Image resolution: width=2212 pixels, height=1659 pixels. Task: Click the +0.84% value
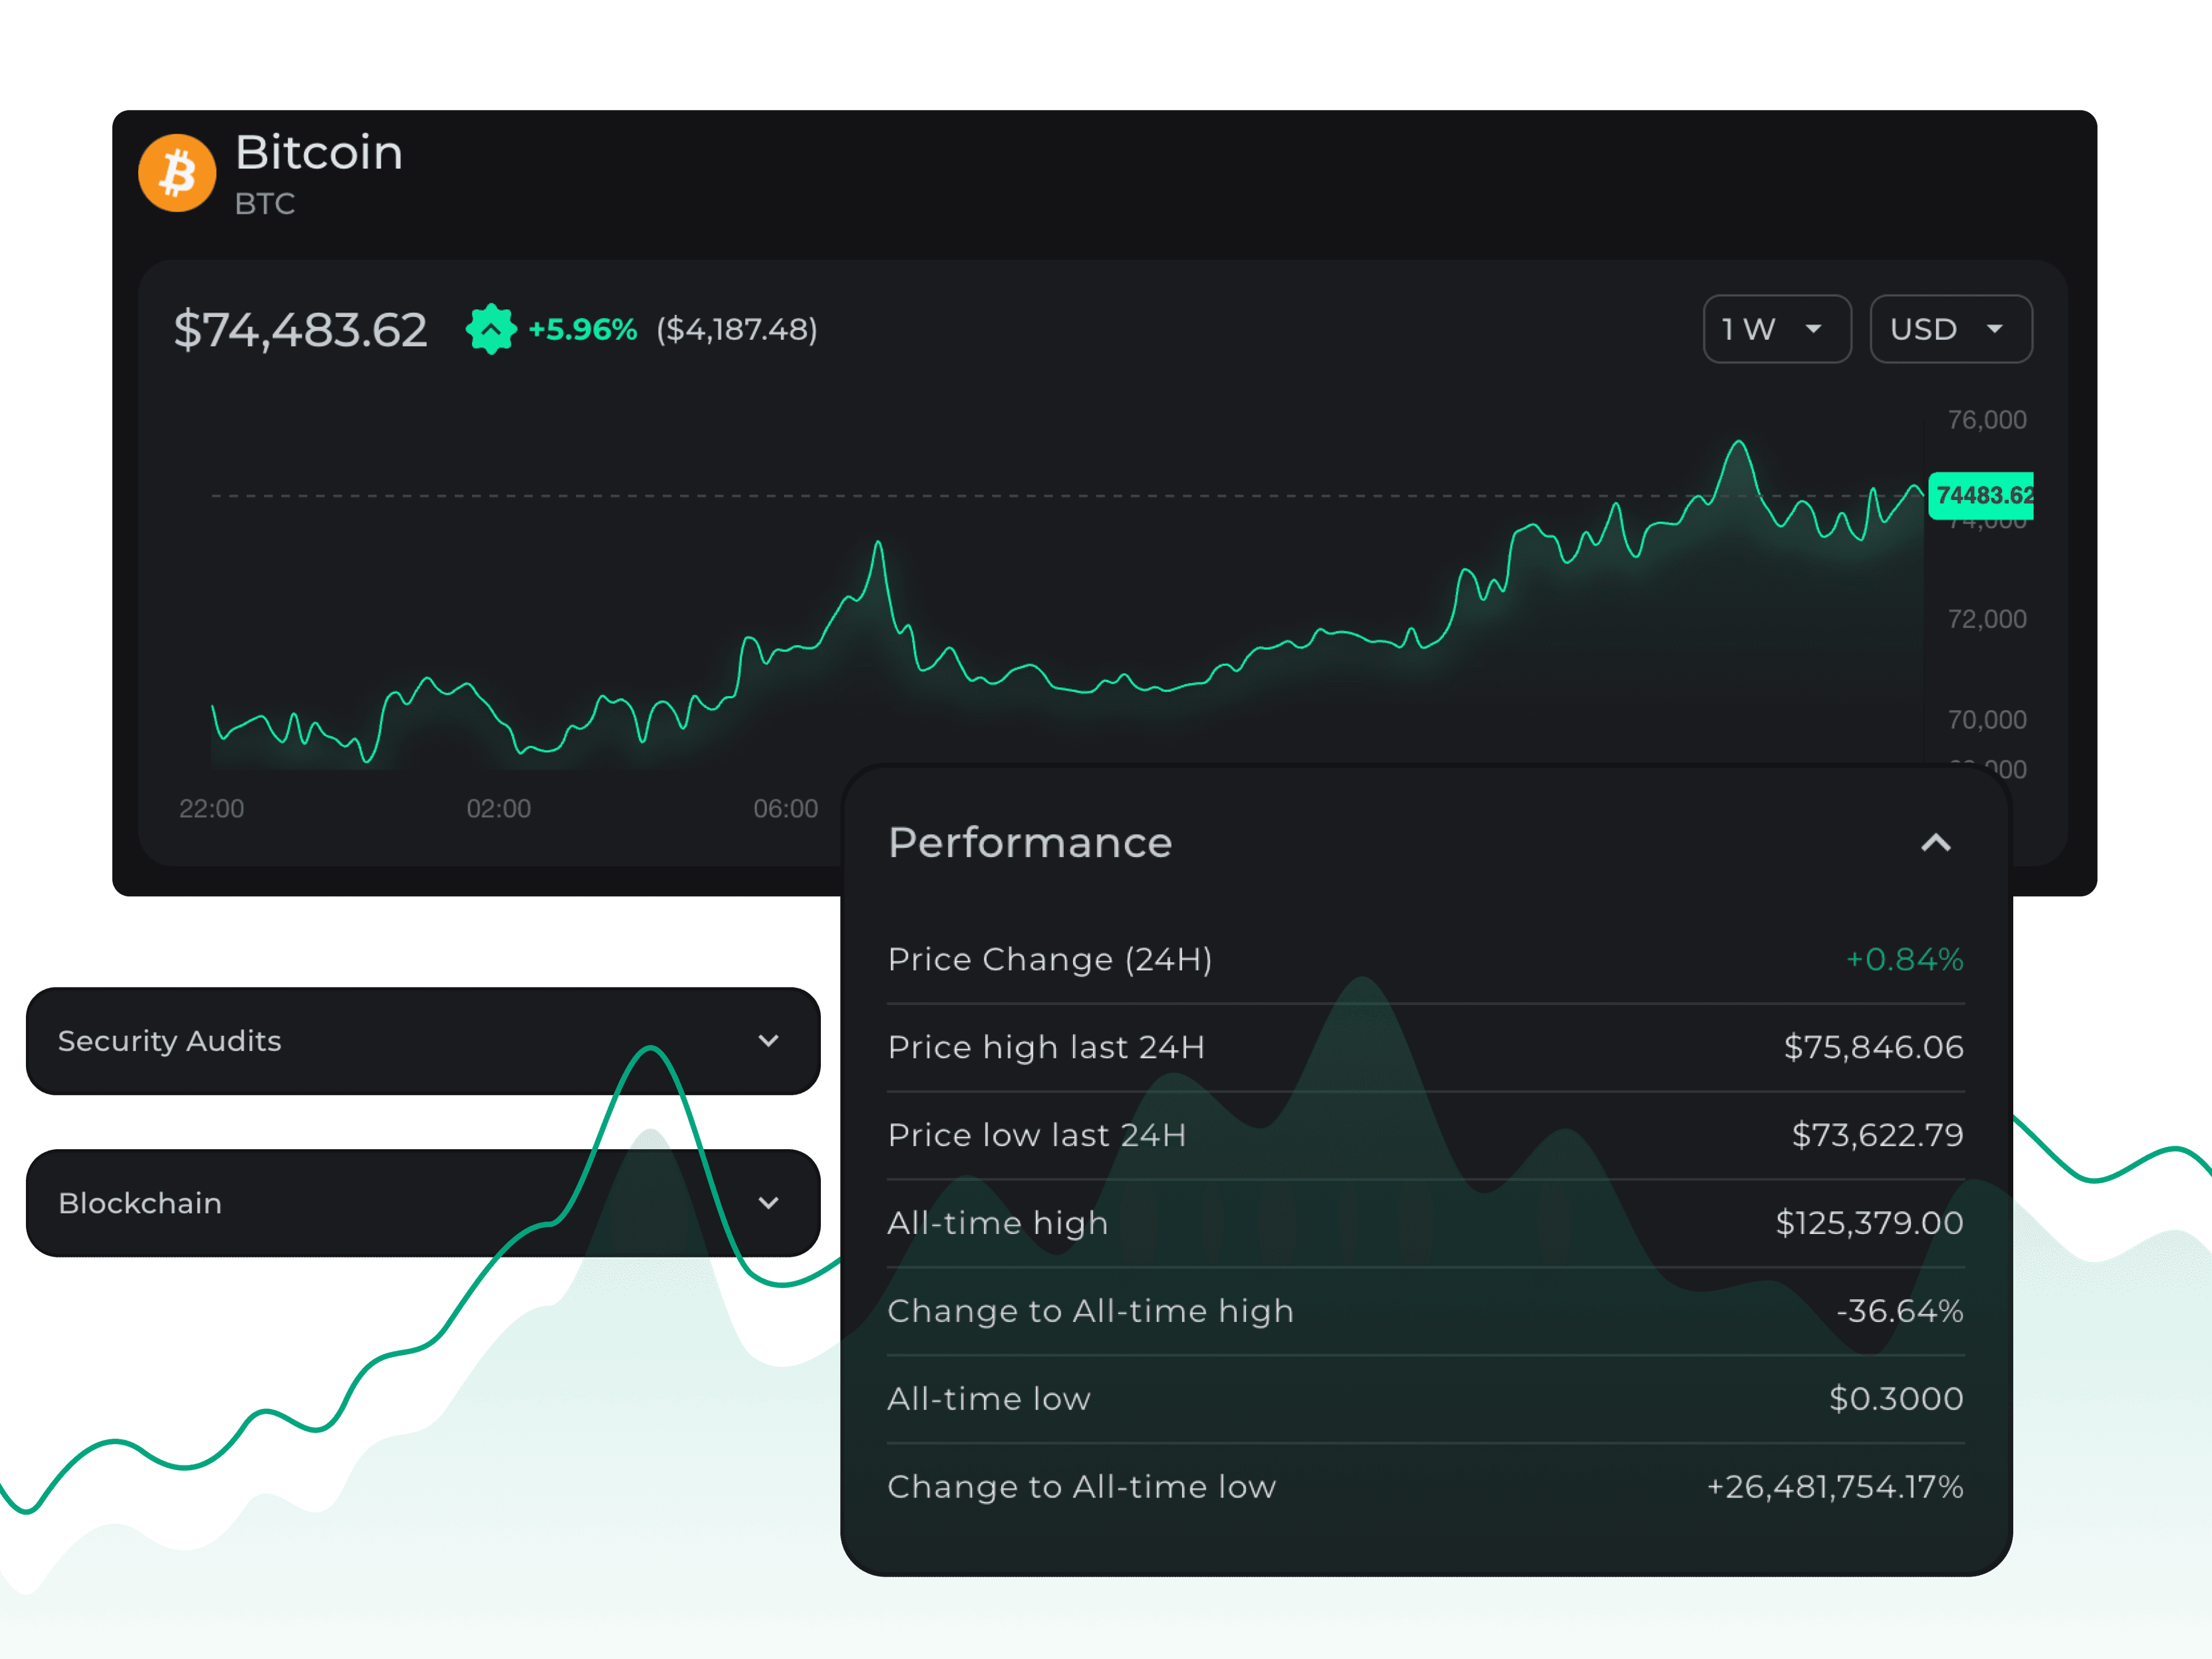click(1904, 959)
